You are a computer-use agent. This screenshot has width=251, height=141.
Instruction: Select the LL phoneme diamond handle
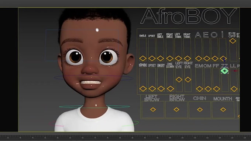pos(234,89)
